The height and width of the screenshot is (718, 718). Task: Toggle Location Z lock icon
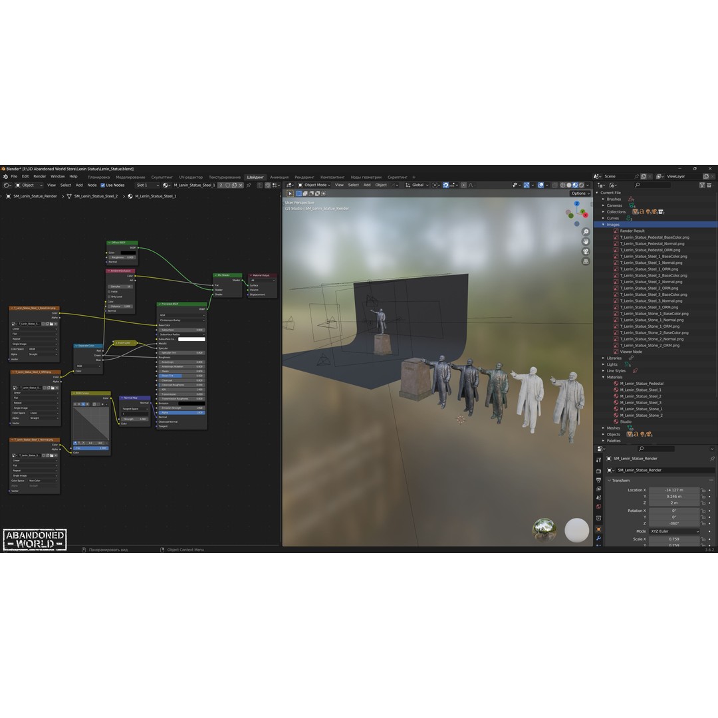coord(703,503)
